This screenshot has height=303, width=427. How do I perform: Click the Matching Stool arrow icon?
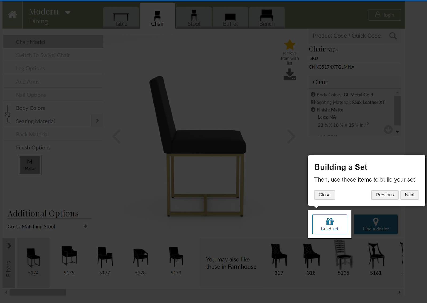(85, 226)
